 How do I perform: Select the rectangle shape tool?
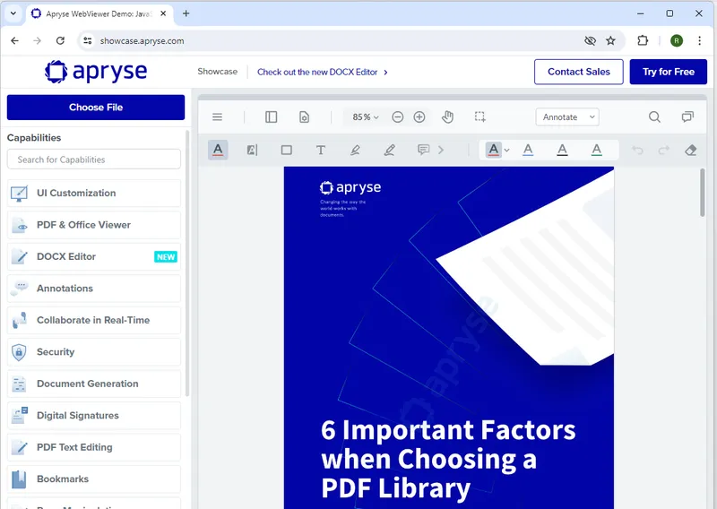[287, 150]
